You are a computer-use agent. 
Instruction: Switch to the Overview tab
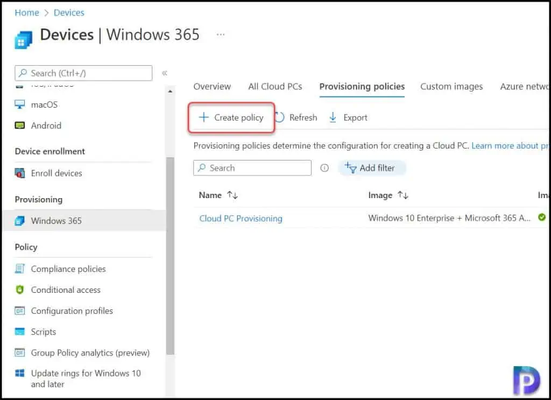[x=212, y=87]
